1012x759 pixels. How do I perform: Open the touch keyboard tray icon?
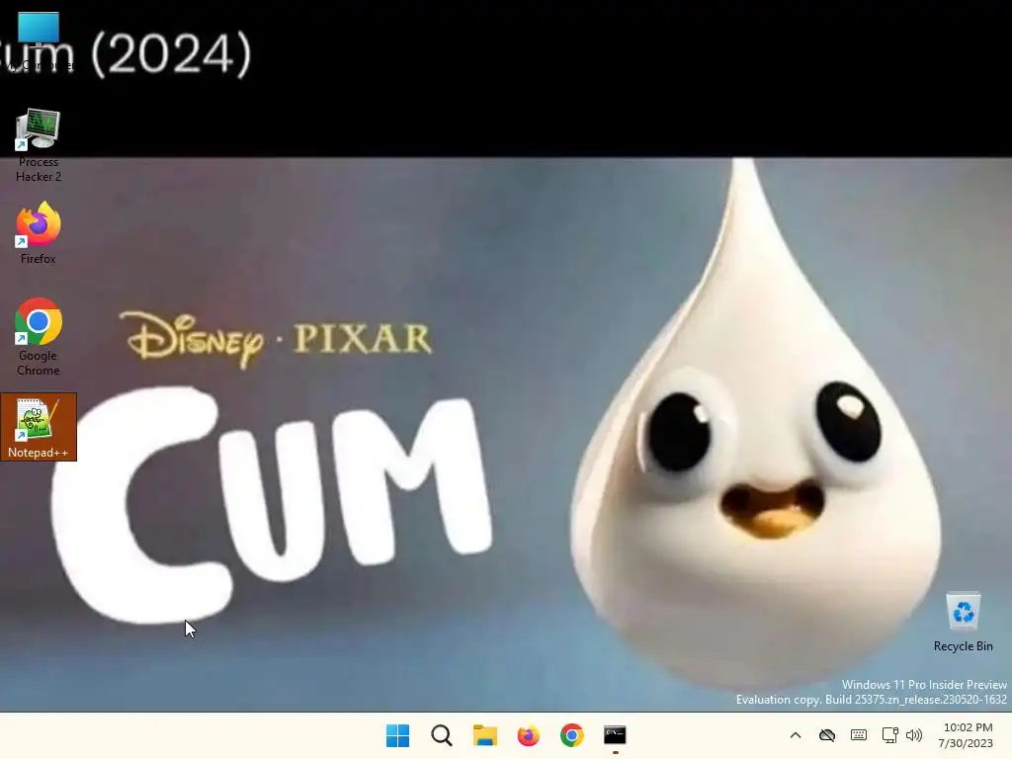(859, 735)
